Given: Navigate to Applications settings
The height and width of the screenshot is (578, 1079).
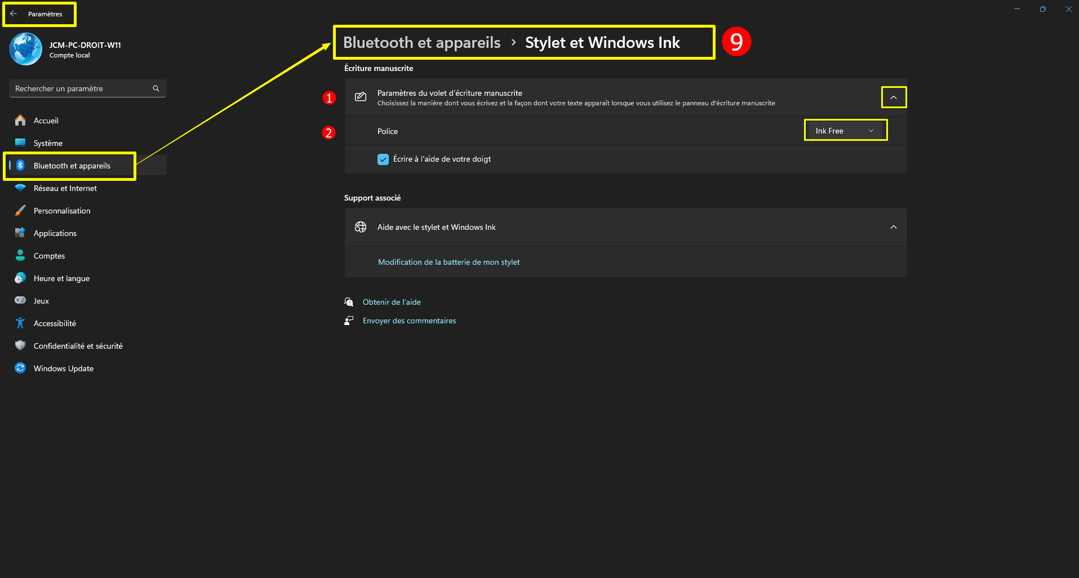Looking at the screenshot, I should (x=88, y=233).
